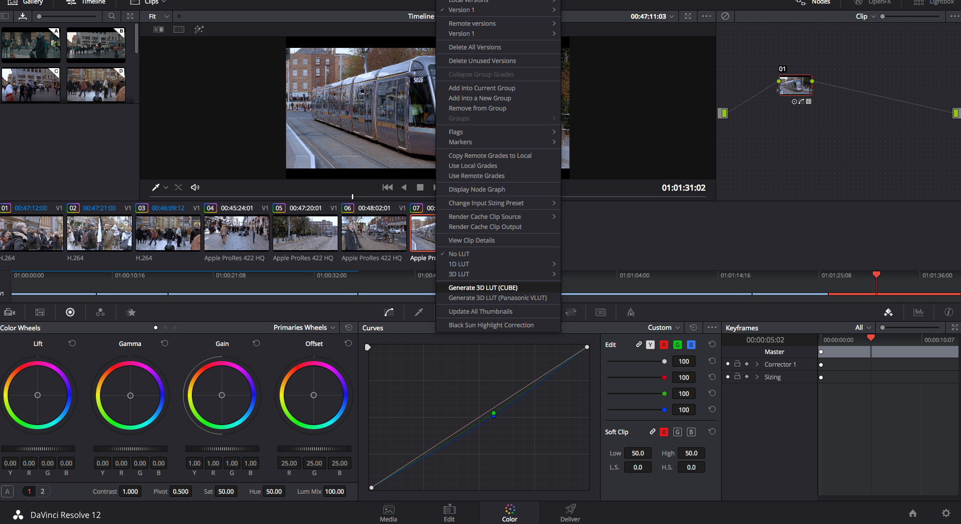Jump to first frame playback button
This screenshot has height=524, width=961.
coord(387,187)
